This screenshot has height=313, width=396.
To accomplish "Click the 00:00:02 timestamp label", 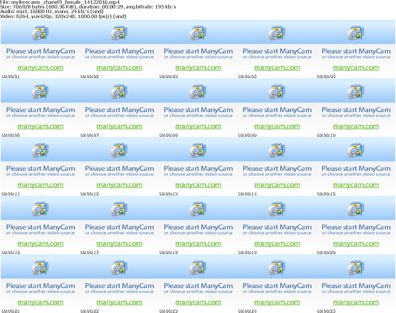I will 89,76.
